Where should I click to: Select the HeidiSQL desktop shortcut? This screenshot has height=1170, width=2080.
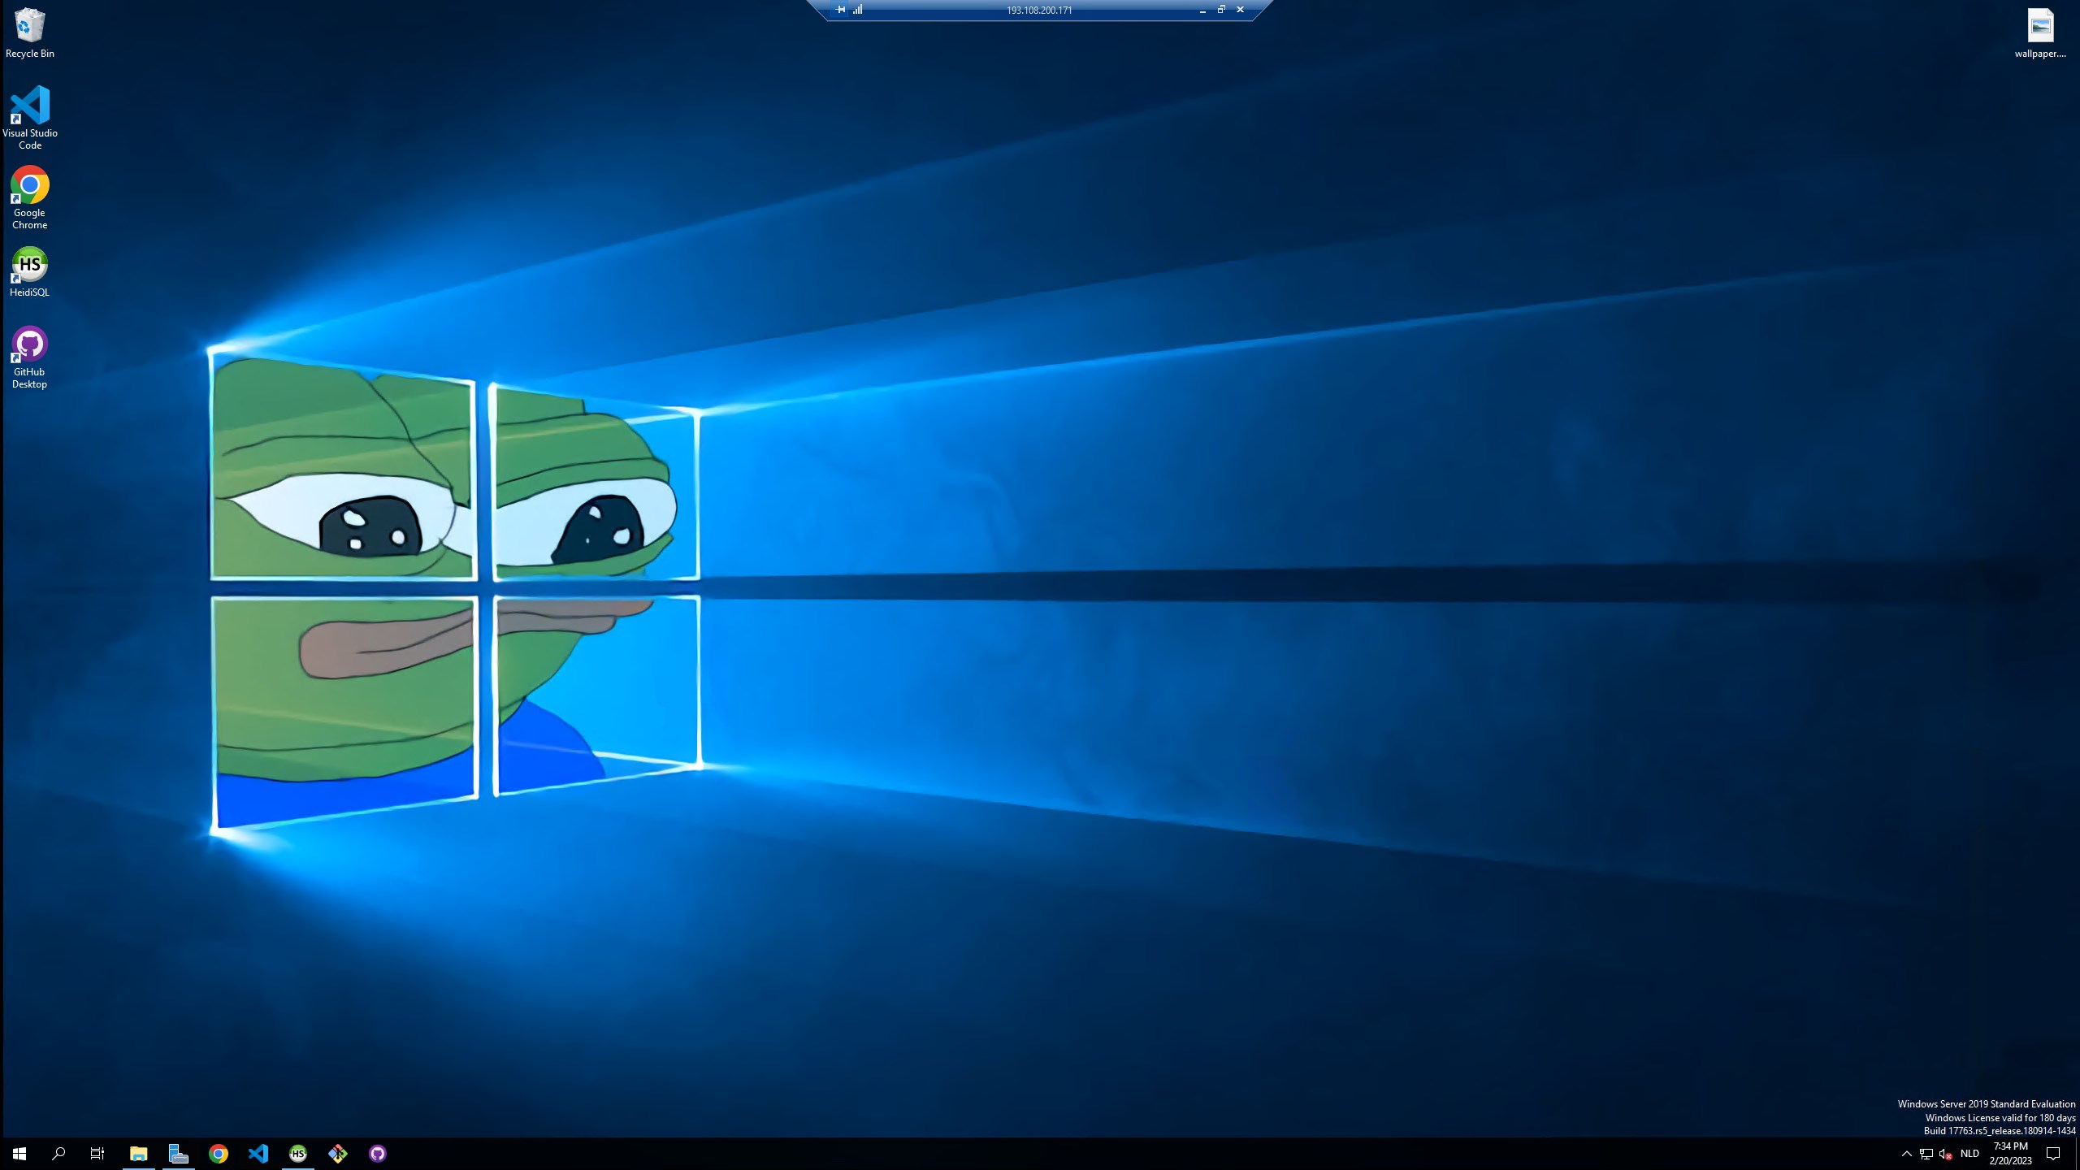(x=29, y=265)
